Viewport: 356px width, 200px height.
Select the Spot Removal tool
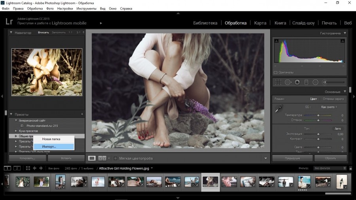288,82
